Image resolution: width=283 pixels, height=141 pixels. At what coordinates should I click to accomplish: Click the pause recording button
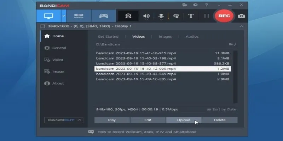coord(207,16)
